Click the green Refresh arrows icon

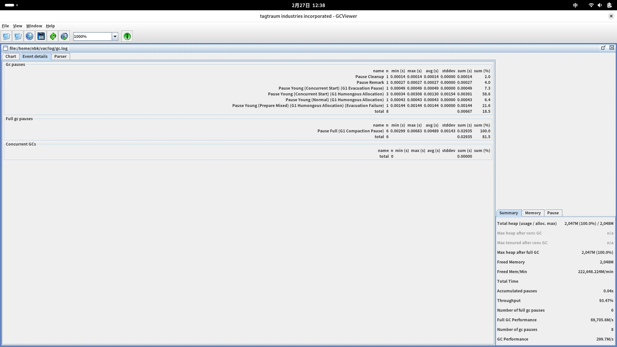tap(53, 36)
